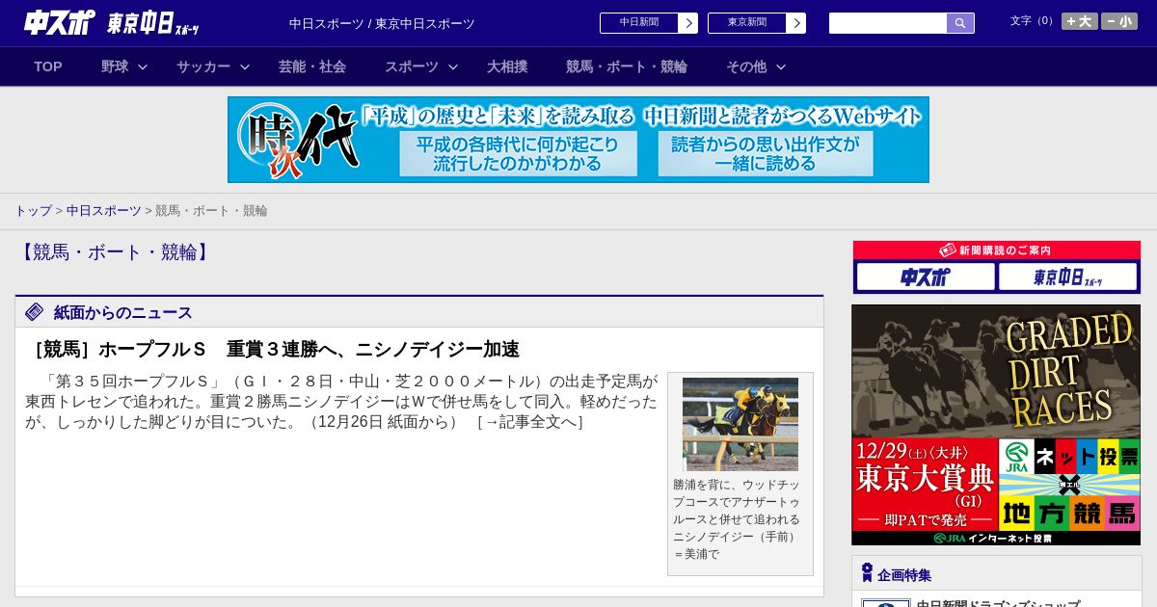Go to TOP in navigation bar
The width and height of the screenshot is (1157, 607).
tap(48, 66)
